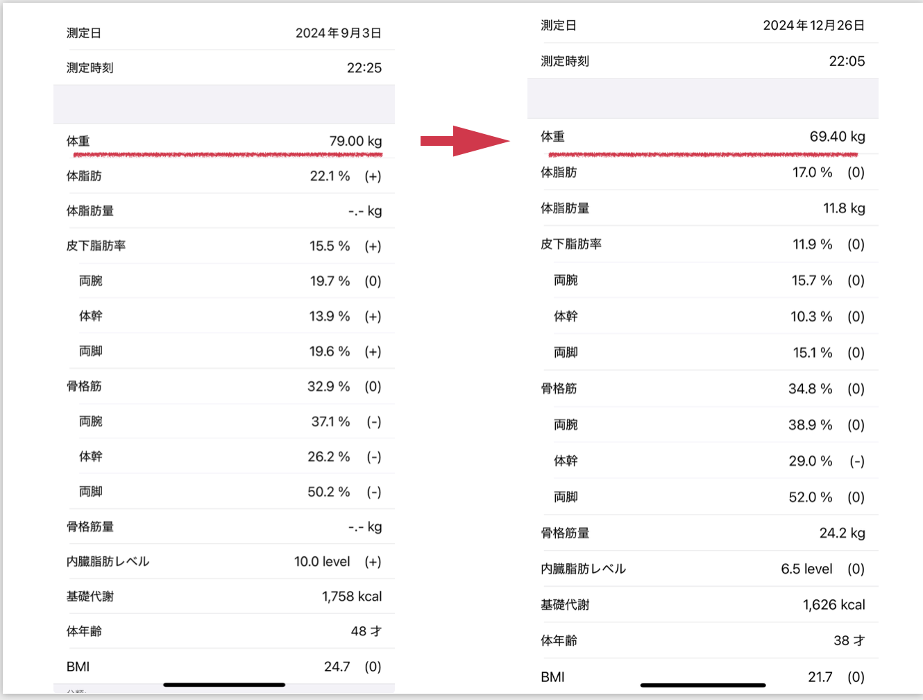
Task: Select right 内臓脂肪レベル 6.5 level row
Action: click(703, 569)
